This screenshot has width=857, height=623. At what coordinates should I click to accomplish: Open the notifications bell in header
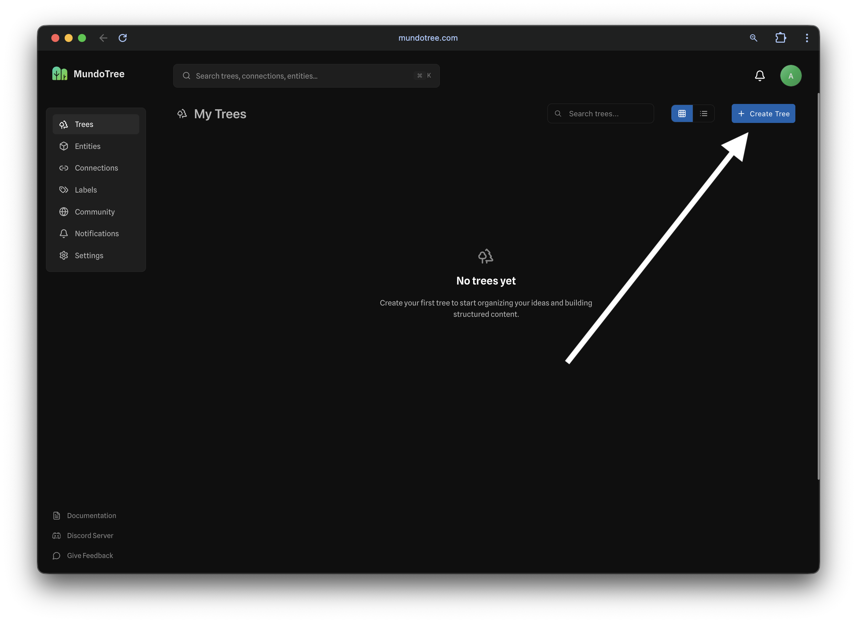[759, 76]
